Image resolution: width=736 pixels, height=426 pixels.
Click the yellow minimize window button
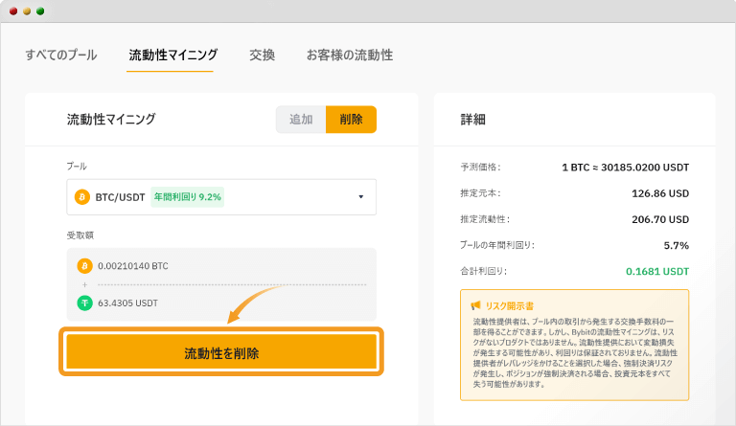(x=27, y=11)
